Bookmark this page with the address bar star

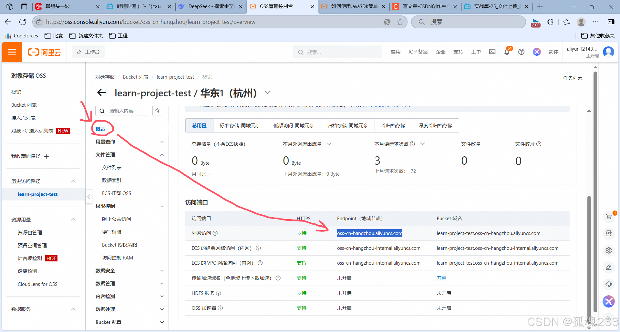click(400, 22)
